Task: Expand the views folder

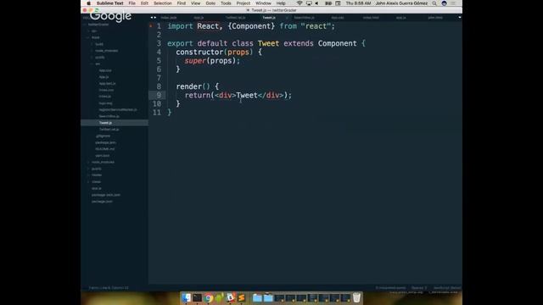Action: pyautogui.click(x=88, y=182)
